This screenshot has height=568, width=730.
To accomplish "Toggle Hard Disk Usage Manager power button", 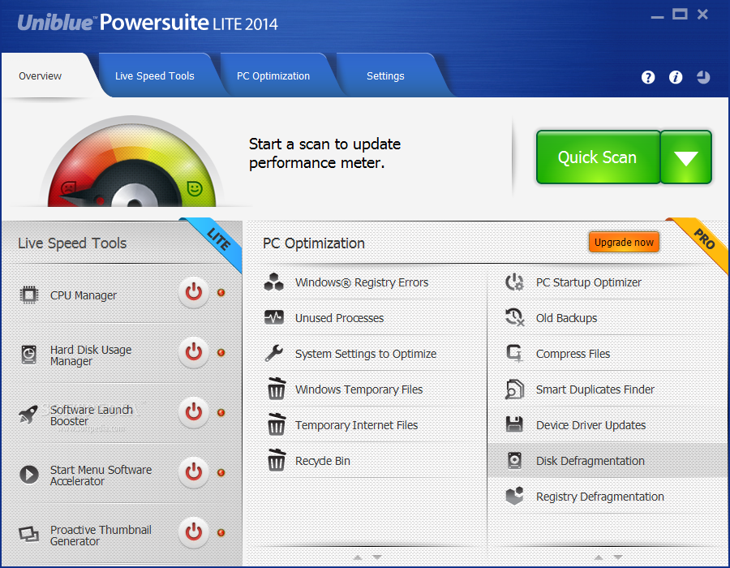I will [194, 352].
